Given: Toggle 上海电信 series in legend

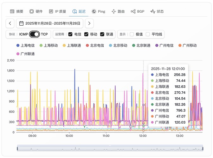Looking at the screenshot, I should coord(26,46).
